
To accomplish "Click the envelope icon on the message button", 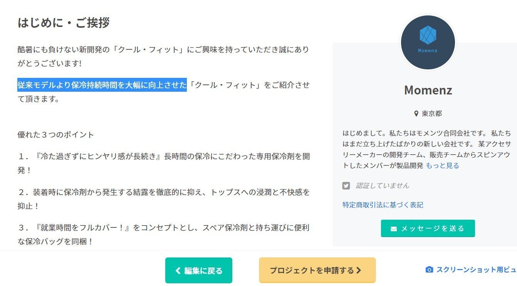I will pyautogui.click(x=393, y=229).
